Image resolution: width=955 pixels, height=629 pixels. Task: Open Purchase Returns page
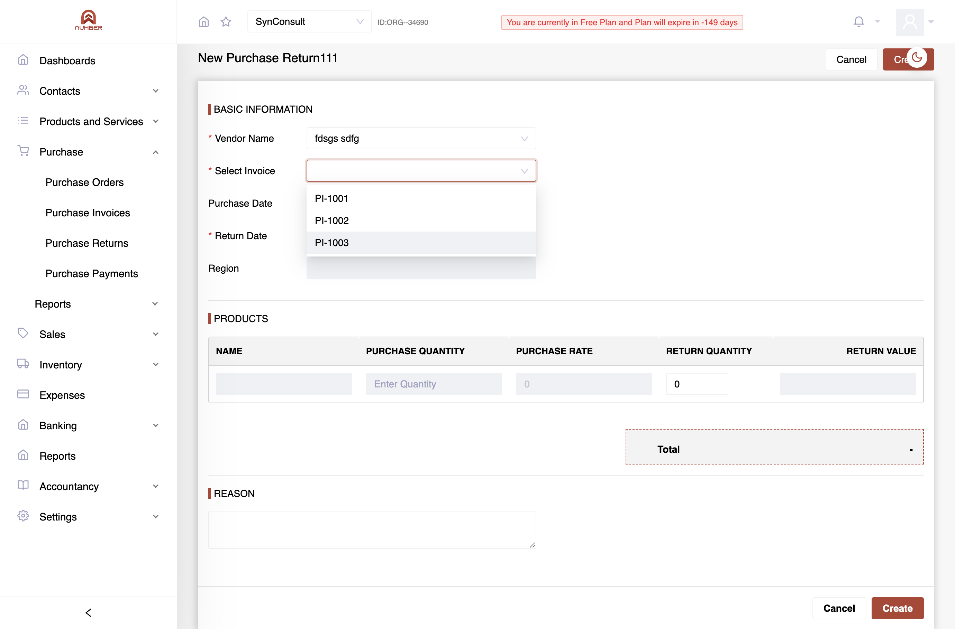pyautogui.click(x=87, y=243)
